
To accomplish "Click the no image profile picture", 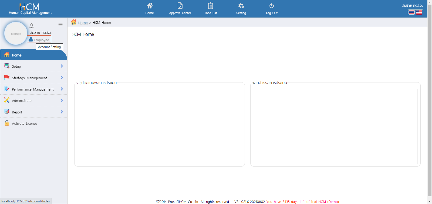I will coord(16,33).
